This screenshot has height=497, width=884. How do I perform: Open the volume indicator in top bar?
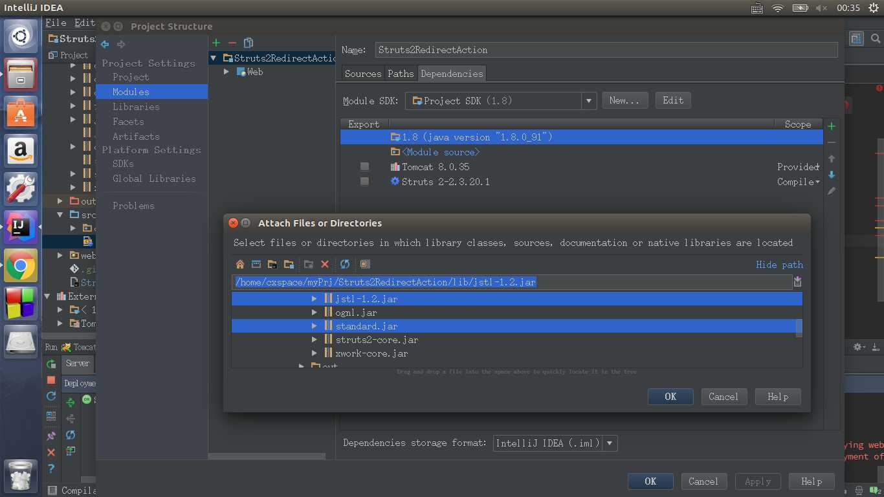coord(821,8)
